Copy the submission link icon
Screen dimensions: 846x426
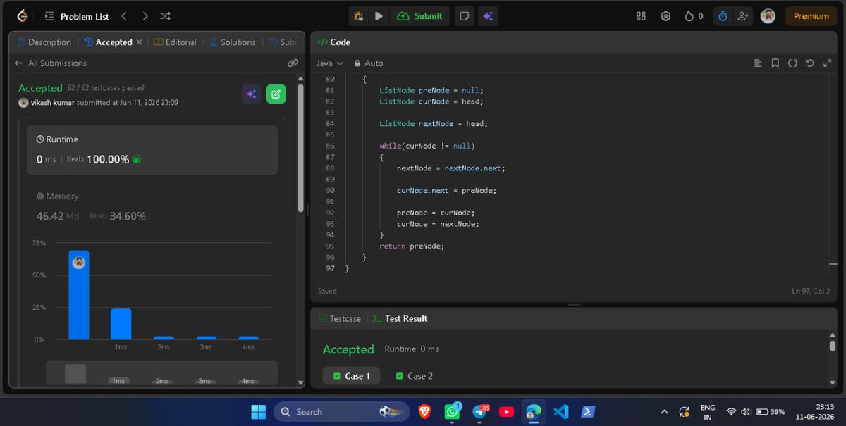coord(293,63)
